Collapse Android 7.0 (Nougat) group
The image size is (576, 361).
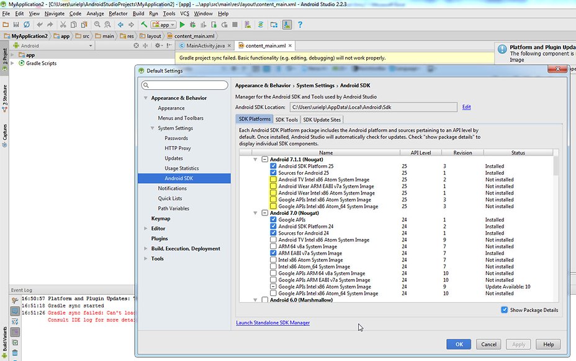[x=255, y=213]
